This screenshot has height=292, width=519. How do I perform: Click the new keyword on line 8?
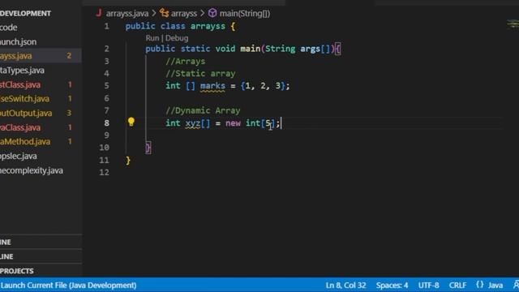[233, 123]
